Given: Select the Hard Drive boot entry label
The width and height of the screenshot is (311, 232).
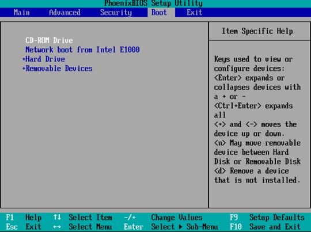Looking at the screenshot, I should pyautogui.click(x=45, y=59).
